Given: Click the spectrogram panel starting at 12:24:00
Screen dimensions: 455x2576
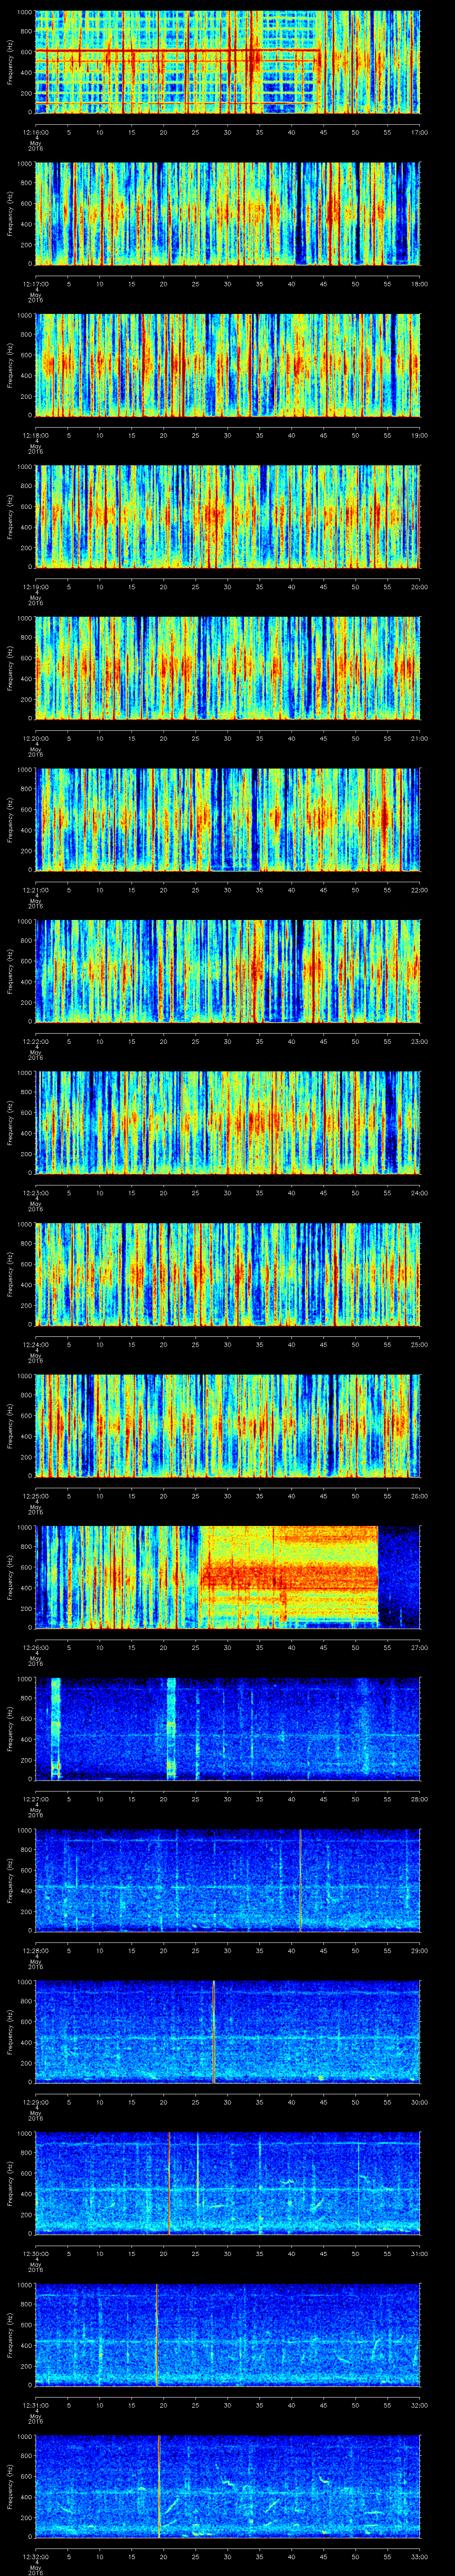Looking at the screenshot, I should point(227,1274).
